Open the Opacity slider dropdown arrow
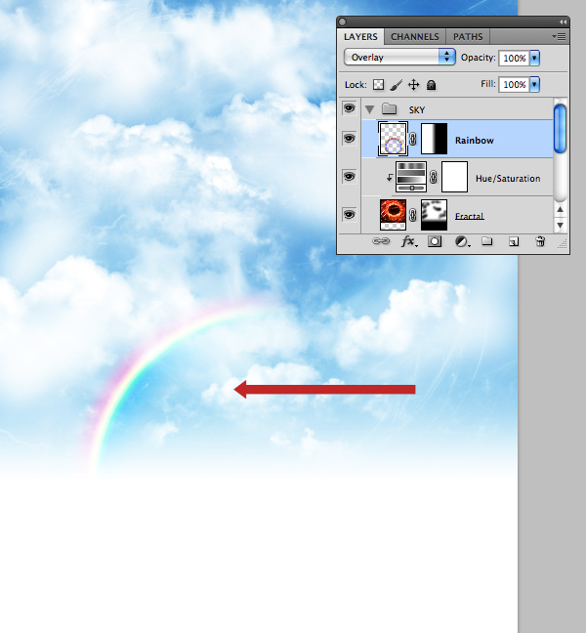The width and height of the screenshot is (586, 633). [x=534, y=59]
